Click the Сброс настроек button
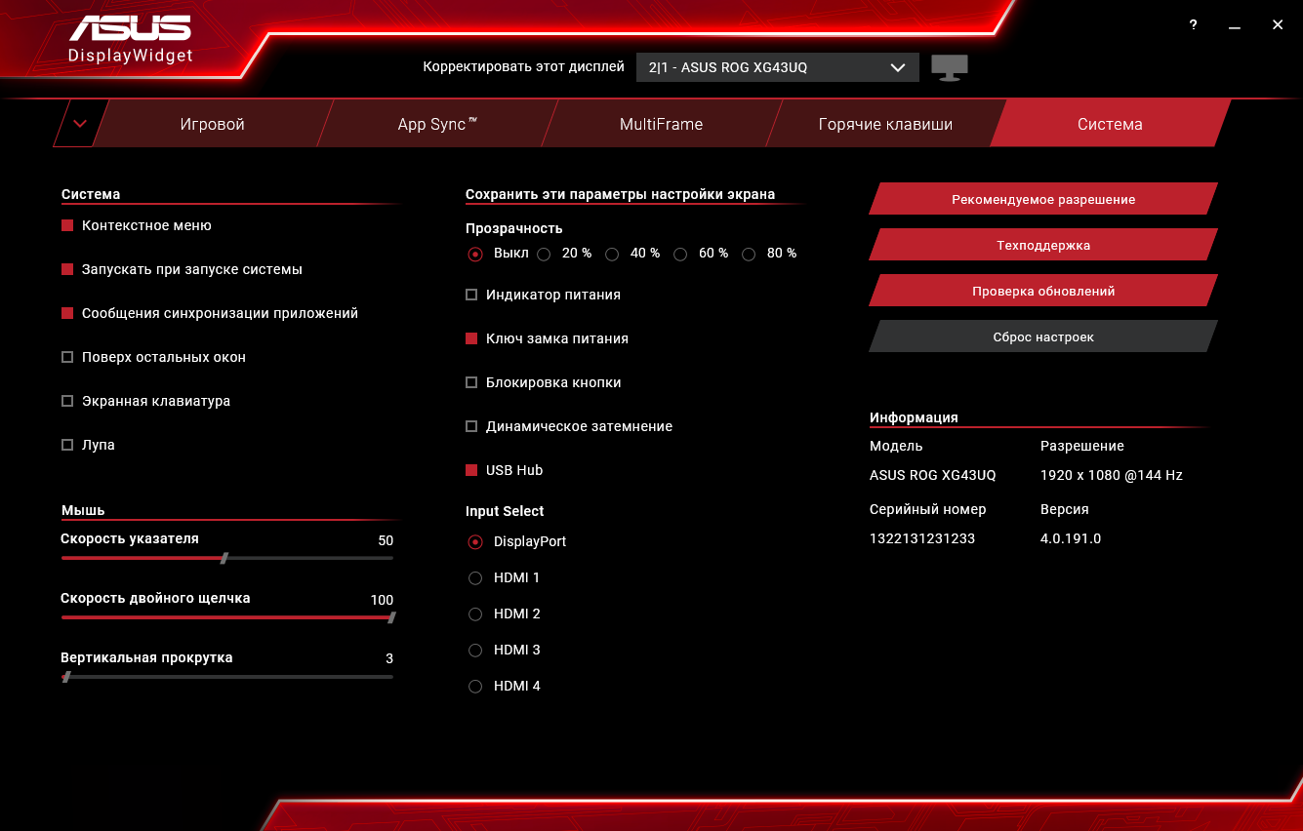Screen dimensions: 1303x831 coord(1043,336)
